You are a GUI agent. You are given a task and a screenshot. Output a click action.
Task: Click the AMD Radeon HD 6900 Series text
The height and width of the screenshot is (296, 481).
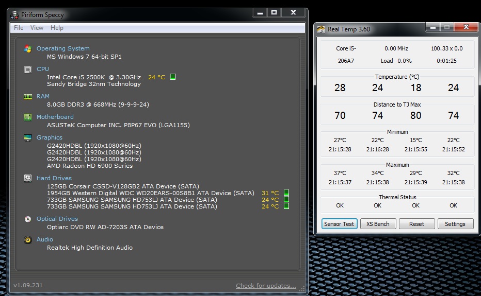(90, 166)
